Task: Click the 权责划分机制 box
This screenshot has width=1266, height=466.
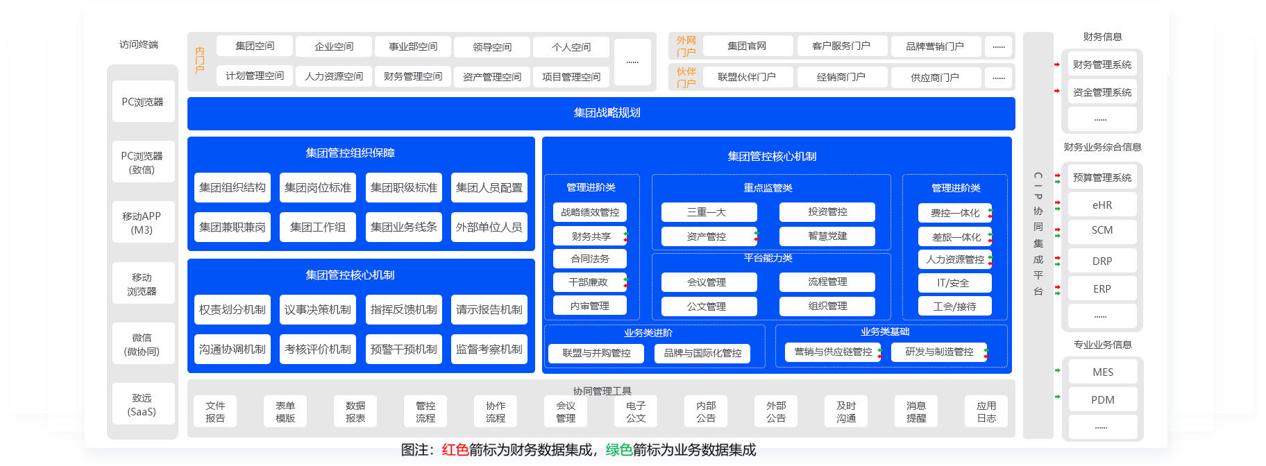Action: point(233,310)
